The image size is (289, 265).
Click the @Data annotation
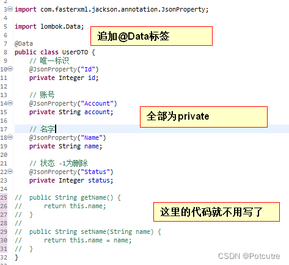coord(24,44)
